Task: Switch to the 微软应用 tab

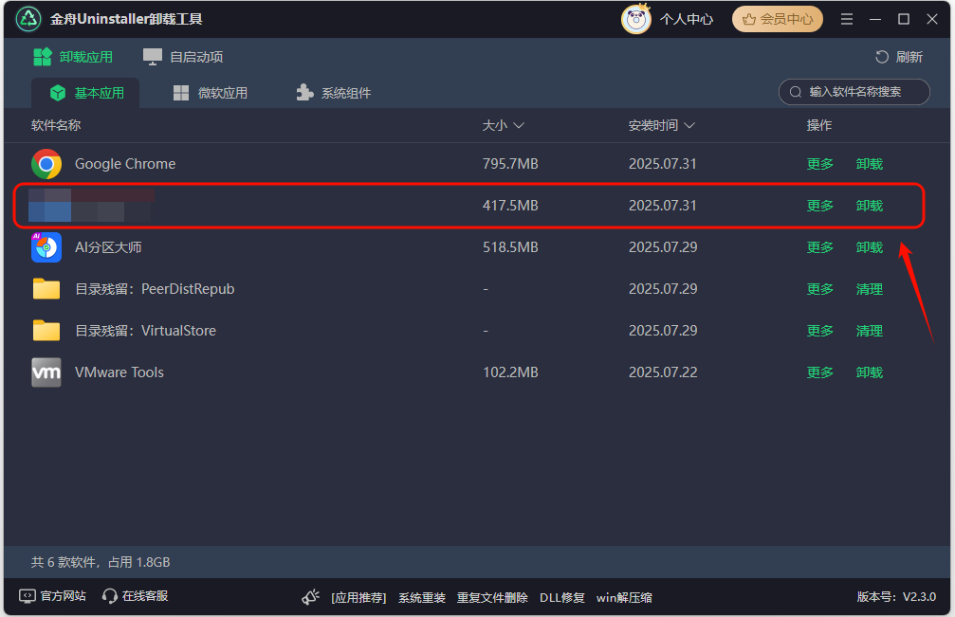Action: [x=211, y=93]
